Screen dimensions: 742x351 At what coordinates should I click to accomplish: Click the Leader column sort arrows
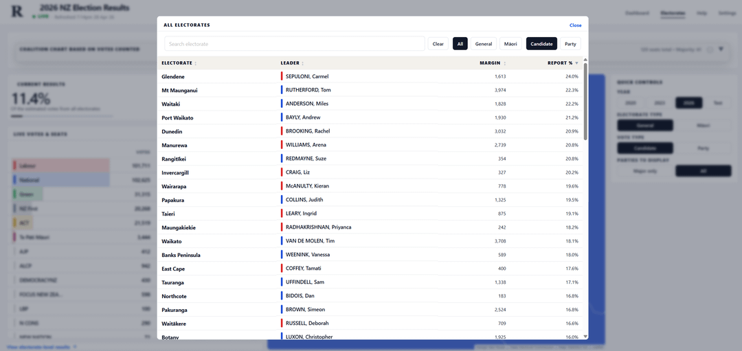(302, 63)
